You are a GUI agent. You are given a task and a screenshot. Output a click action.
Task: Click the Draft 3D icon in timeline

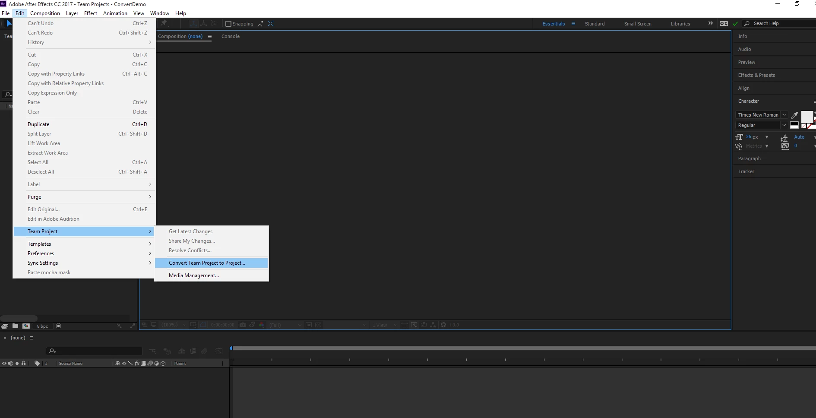(167, 351)
